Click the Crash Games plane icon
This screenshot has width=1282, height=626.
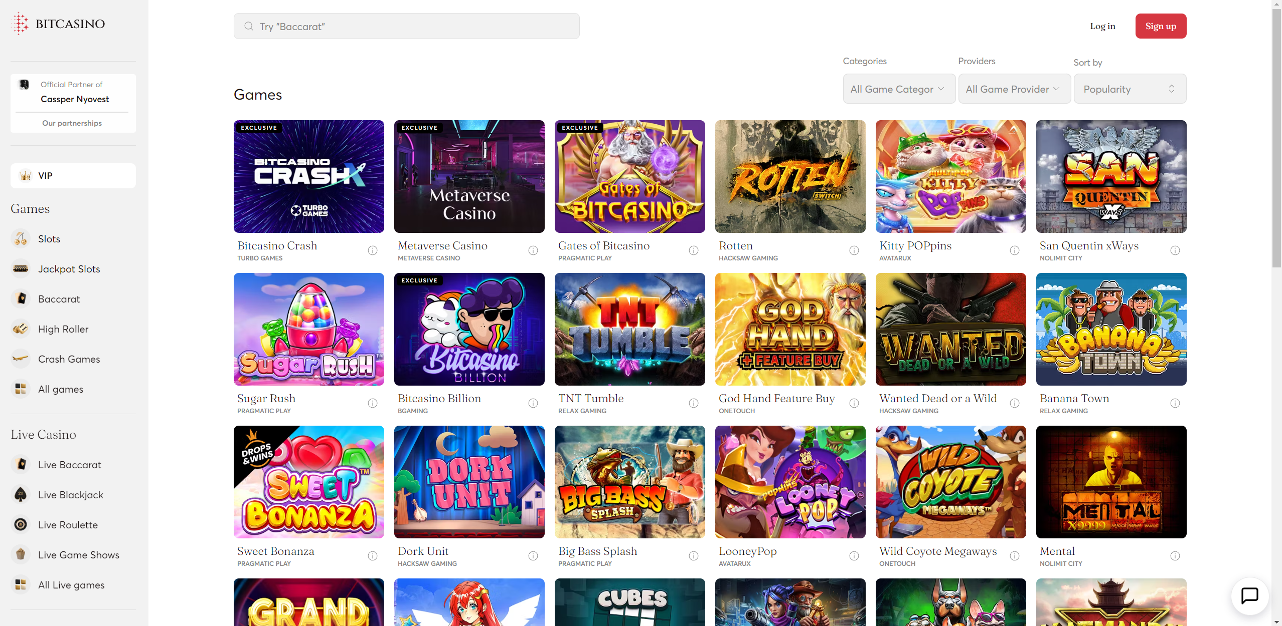21,359
